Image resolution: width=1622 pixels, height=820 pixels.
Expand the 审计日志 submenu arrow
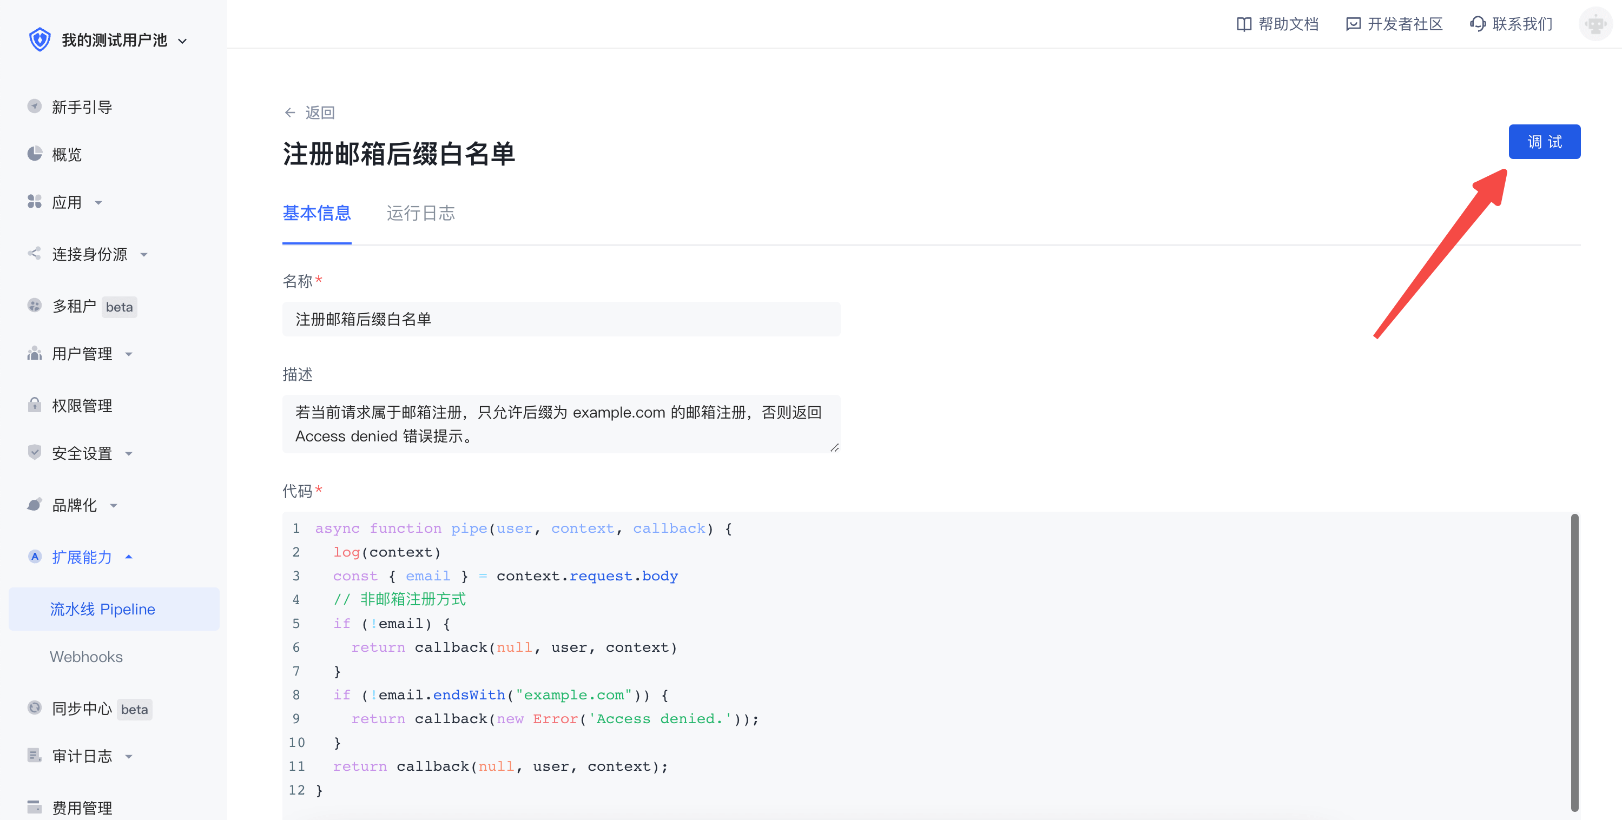click(x=129, y=756)
